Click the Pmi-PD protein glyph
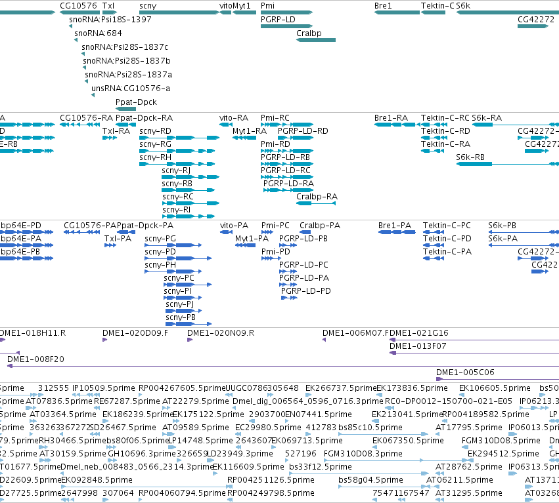 click(x=272, y=258)
